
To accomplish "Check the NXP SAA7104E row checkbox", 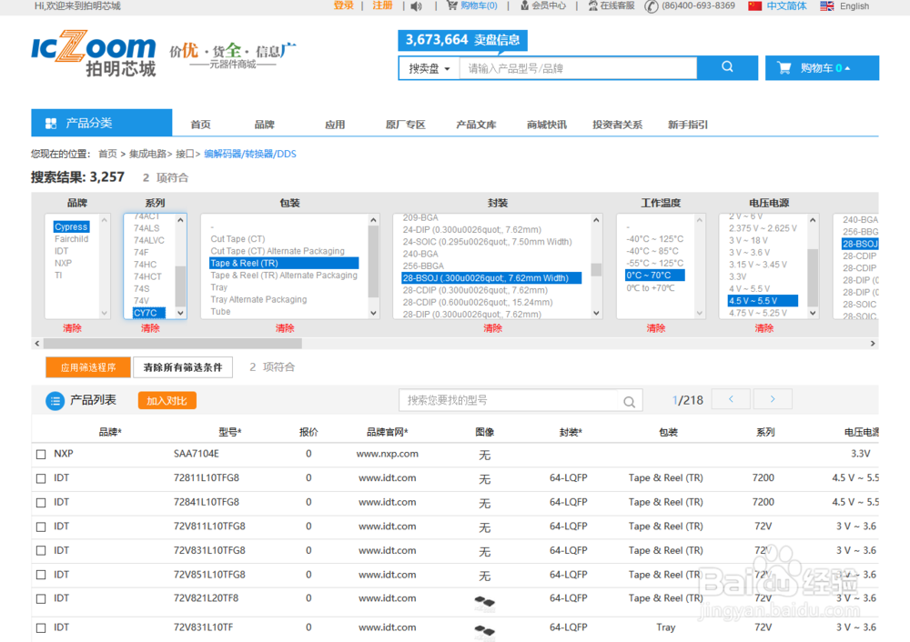I will (41, 454).
